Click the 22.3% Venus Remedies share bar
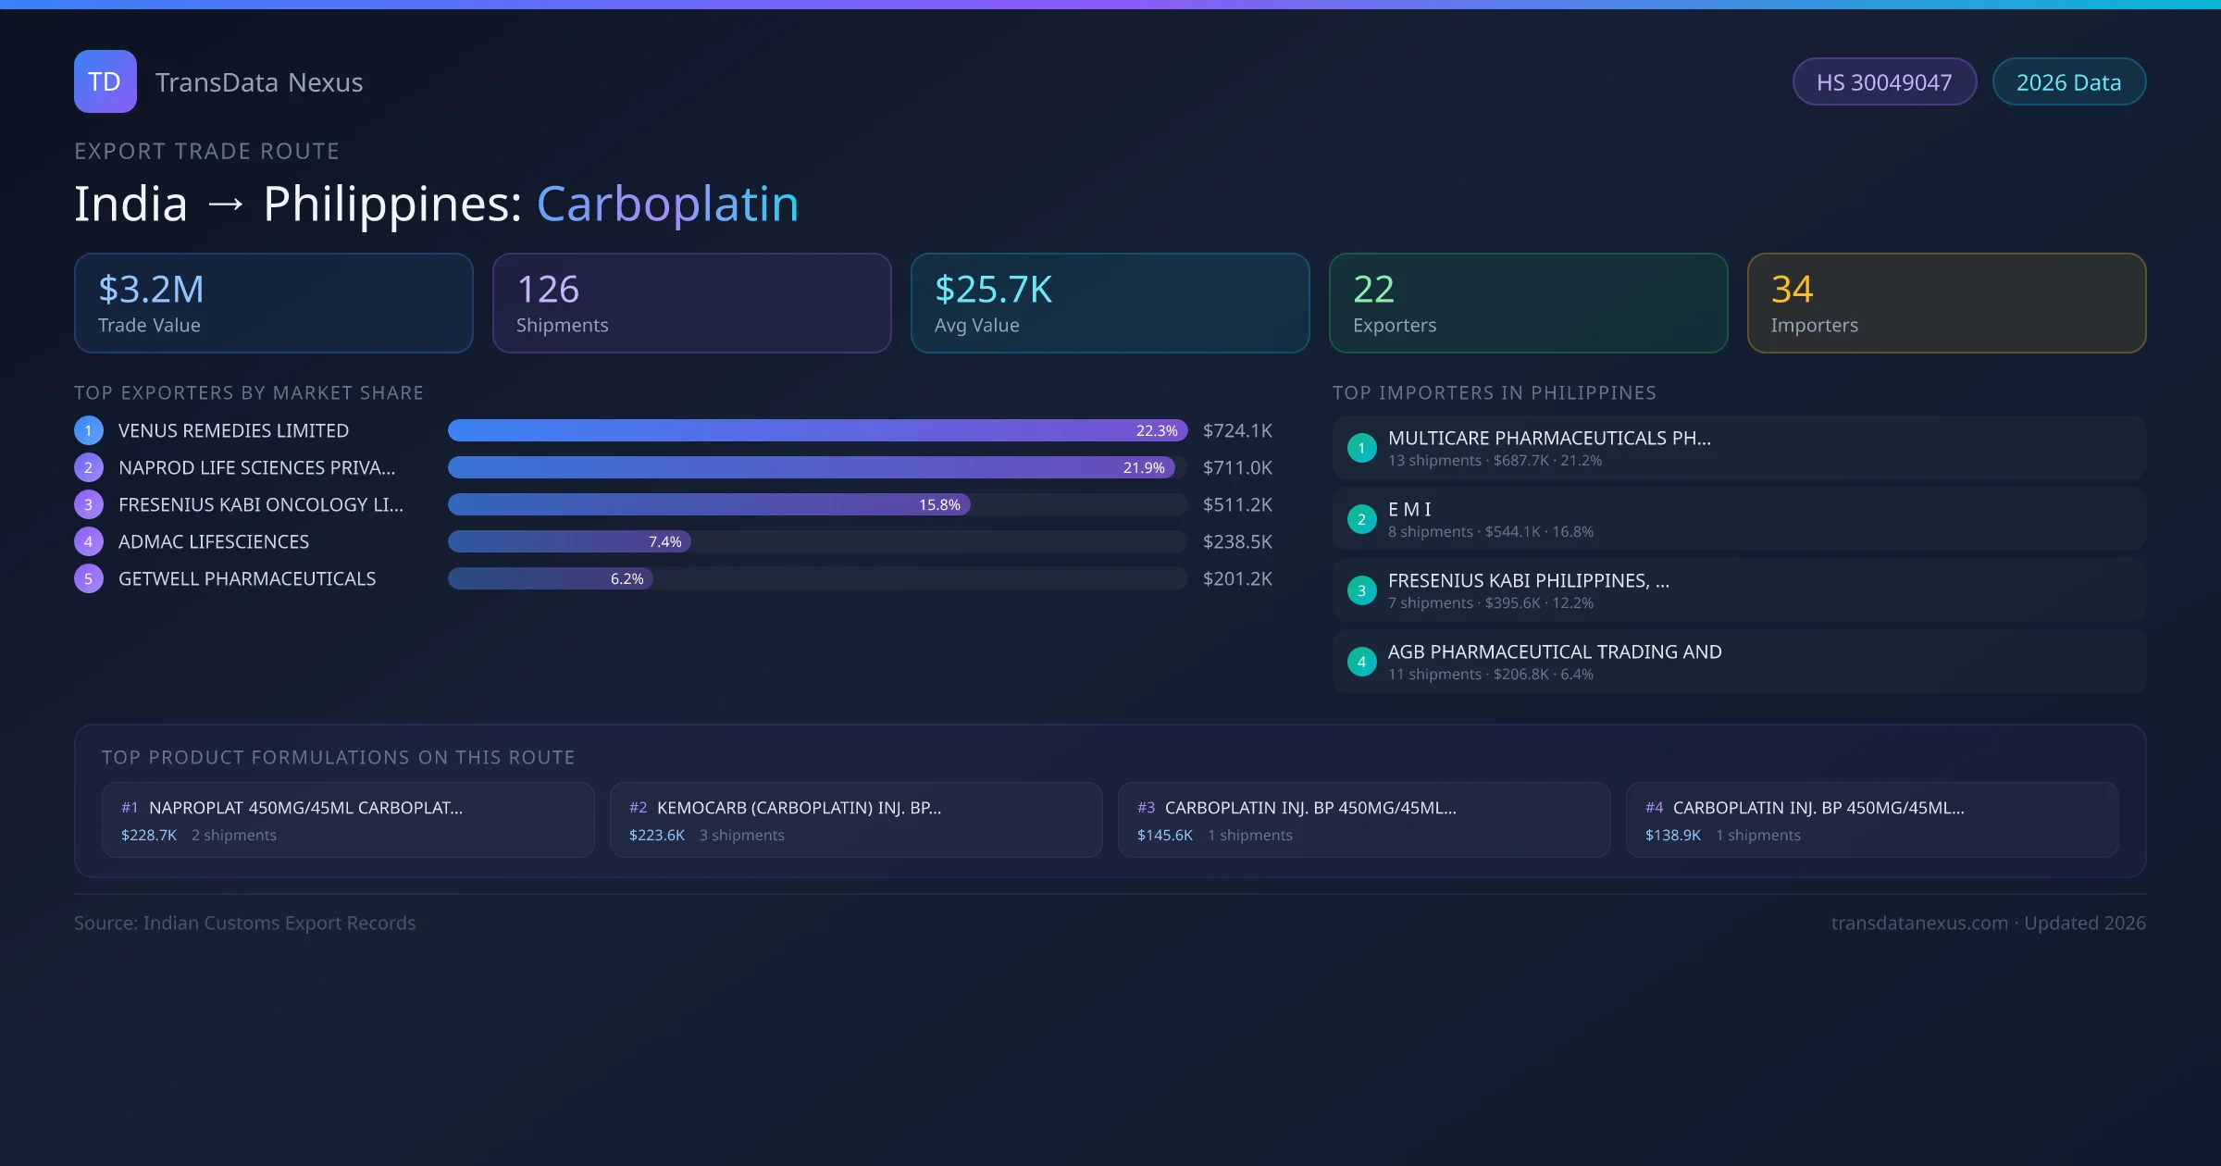2221x1166 pixels. point(816,430)
